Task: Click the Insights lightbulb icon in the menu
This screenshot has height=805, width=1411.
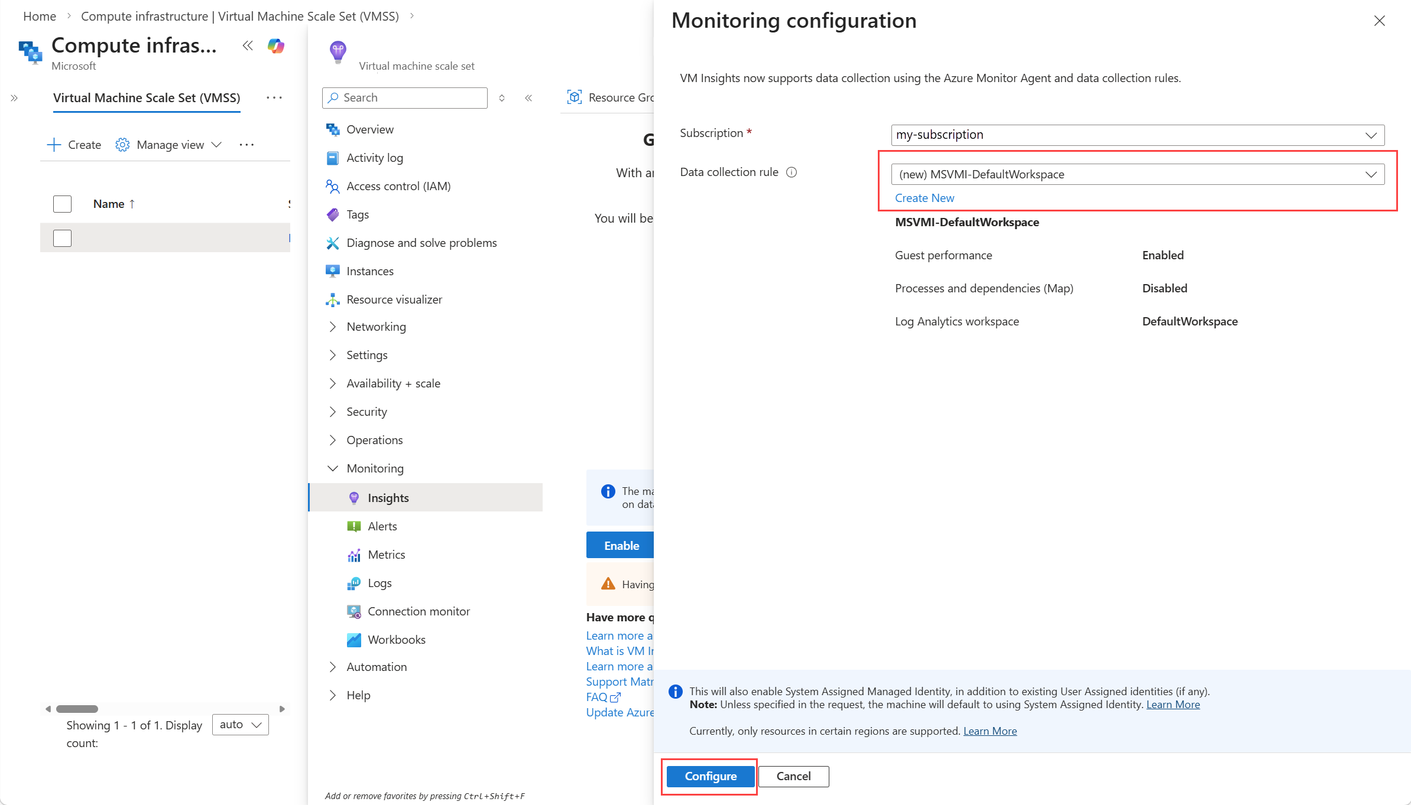Action: [x=354, y=498]
